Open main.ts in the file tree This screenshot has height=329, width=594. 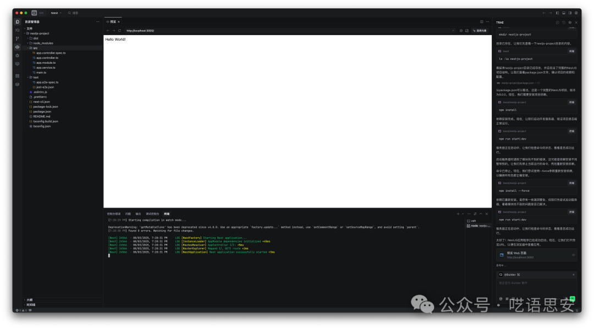point(41,72)
